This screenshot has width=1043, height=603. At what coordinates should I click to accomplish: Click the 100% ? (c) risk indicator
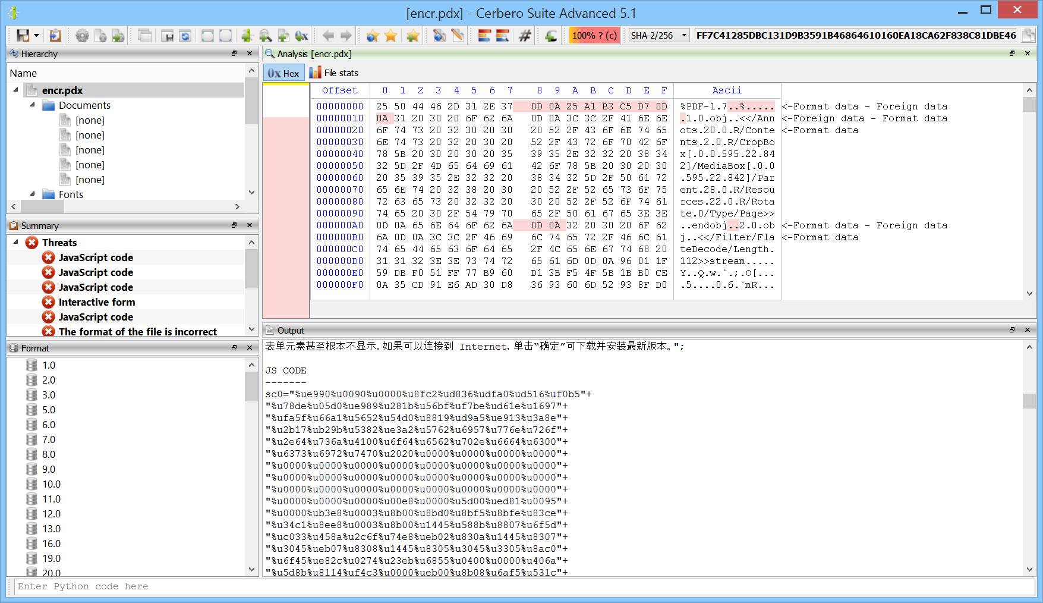coord(594,36)
